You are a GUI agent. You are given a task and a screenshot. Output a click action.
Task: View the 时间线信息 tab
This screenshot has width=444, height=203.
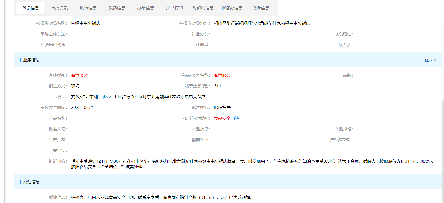[x=203, y=8]
